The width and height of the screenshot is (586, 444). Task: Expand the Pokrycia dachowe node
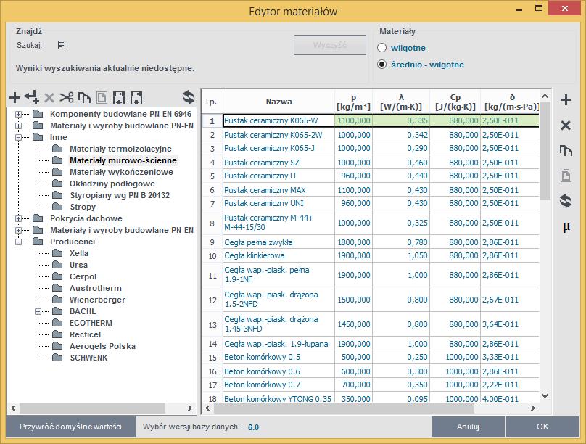coord(18,218)
